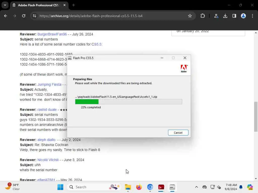Open the weather widget showing 58°F
Image resolution: width=258 pixels, height=193 pixels.
13,187
